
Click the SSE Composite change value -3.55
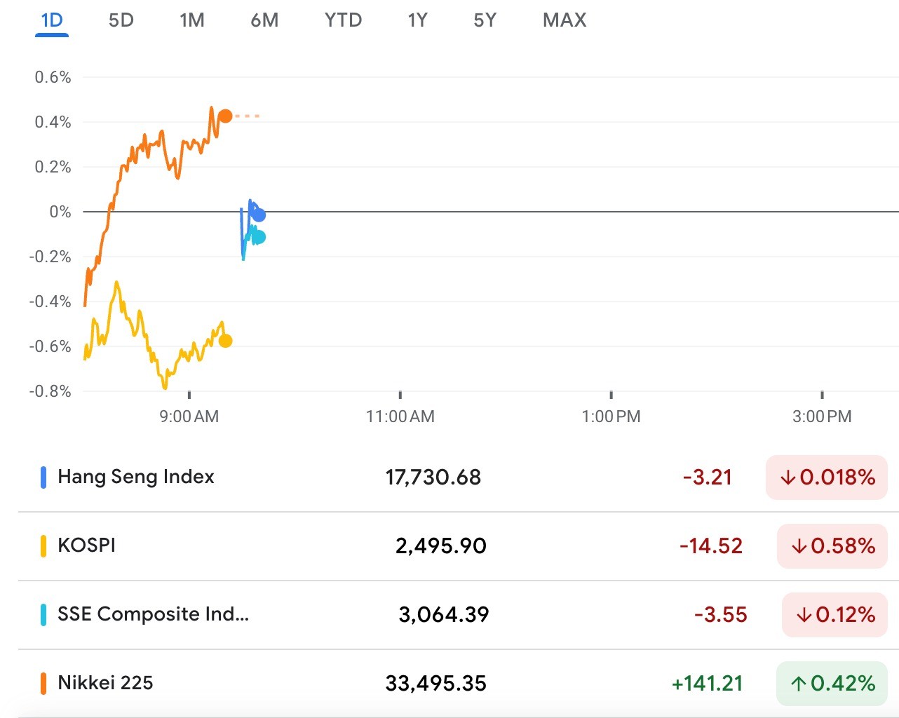(721, 615)
